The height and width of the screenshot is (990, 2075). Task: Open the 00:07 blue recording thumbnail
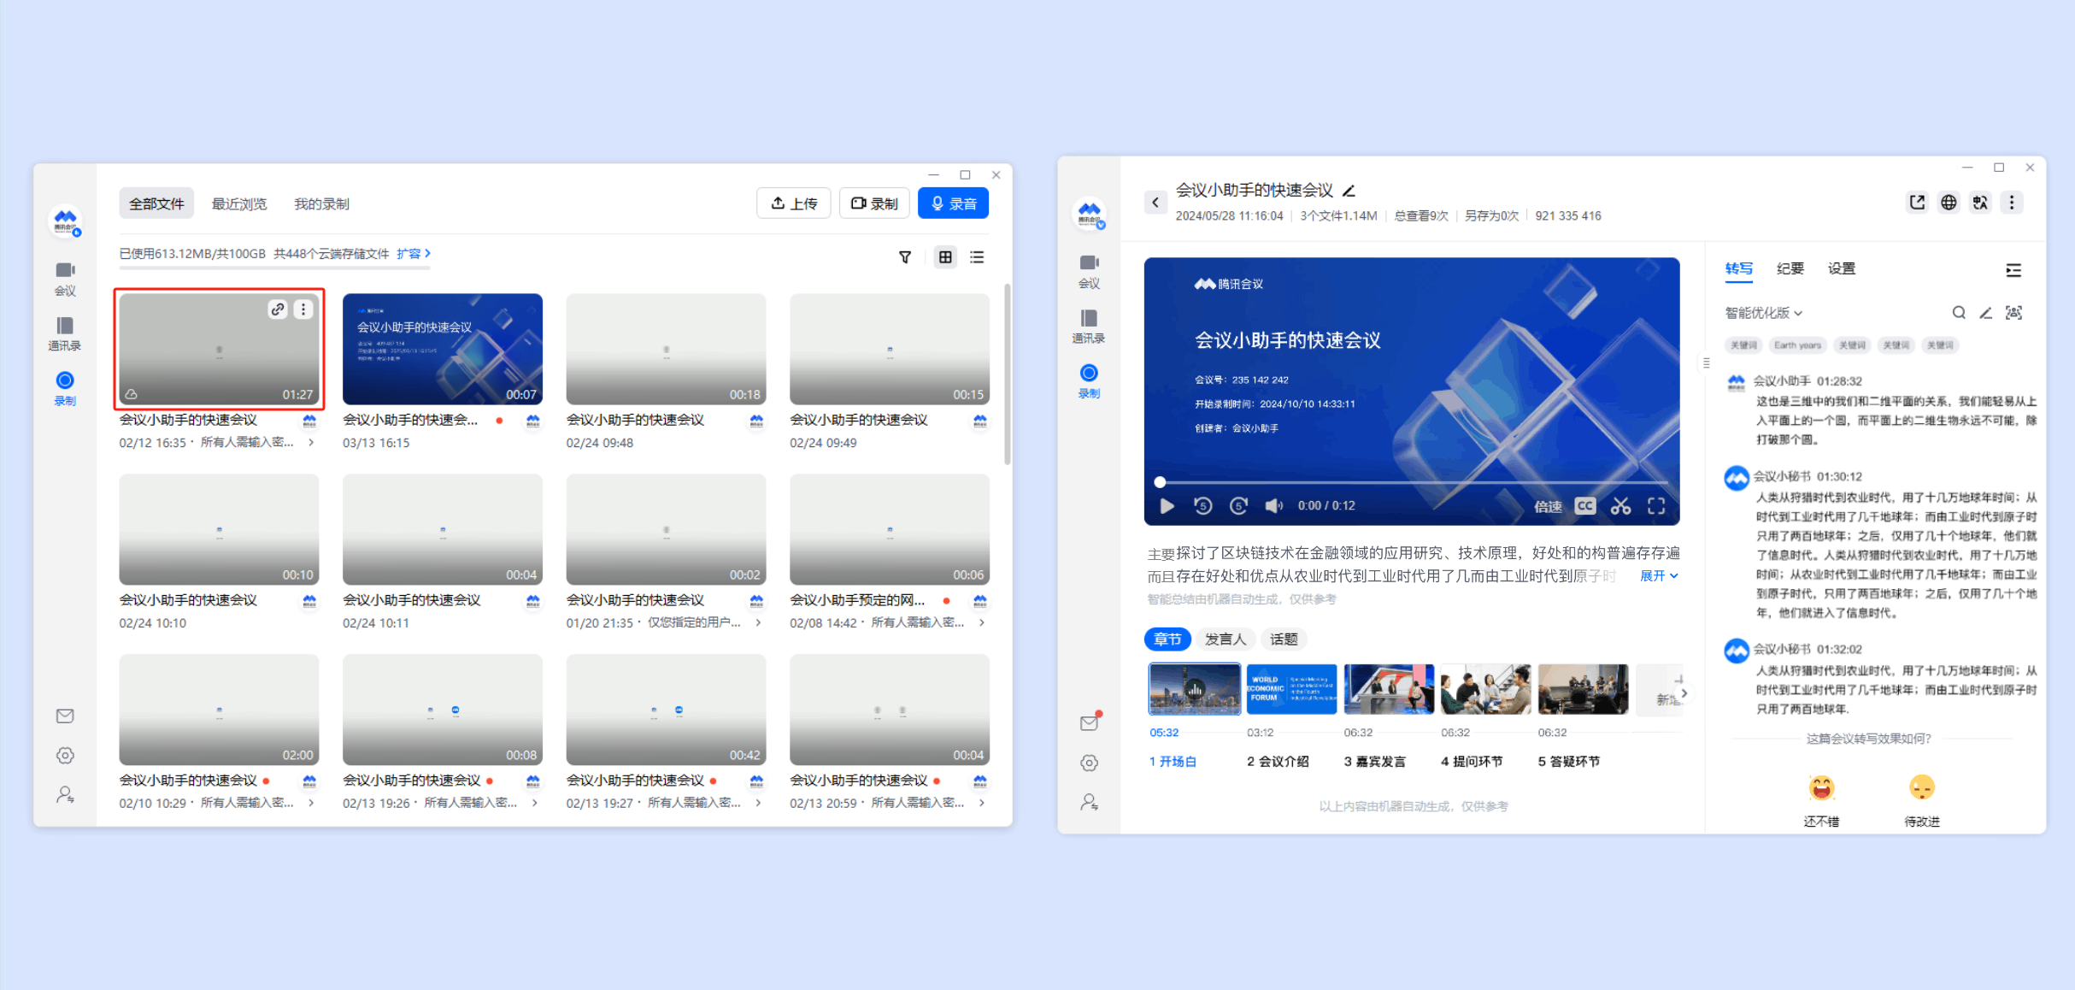(x=443, y=349)
